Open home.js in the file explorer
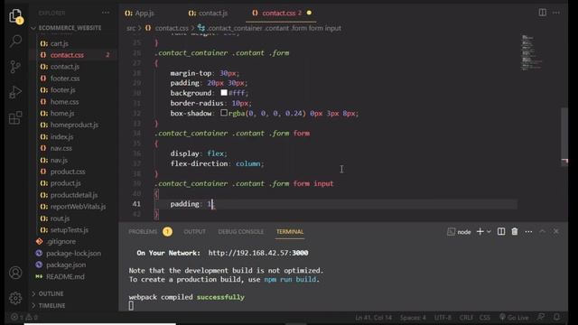 coord(62,114)
